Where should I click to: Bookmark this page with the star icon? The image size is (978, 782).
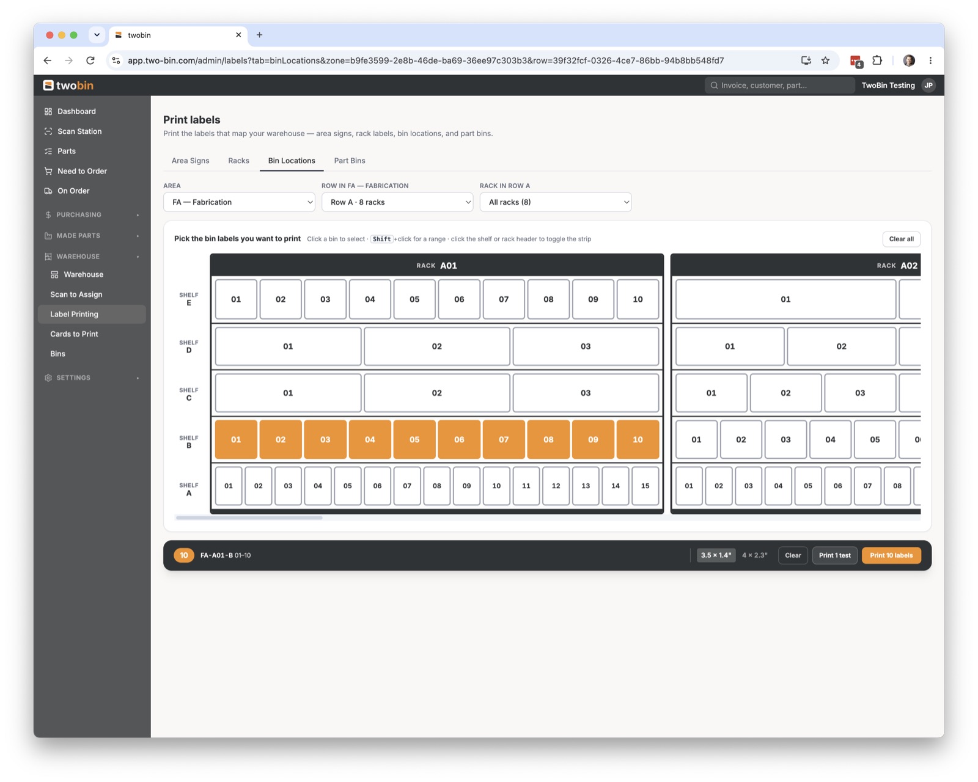pos(825,60)
